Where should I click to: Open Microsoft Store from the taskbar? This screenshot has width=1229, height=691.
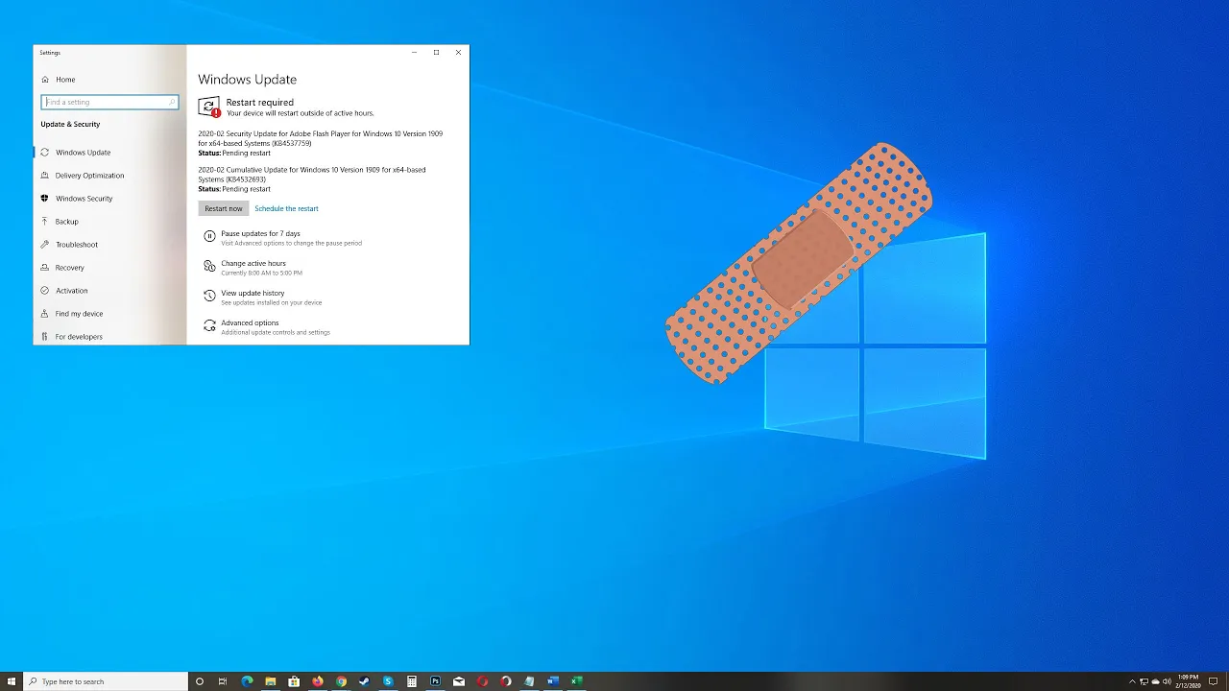pyautogui.click(x=294, y=681)
